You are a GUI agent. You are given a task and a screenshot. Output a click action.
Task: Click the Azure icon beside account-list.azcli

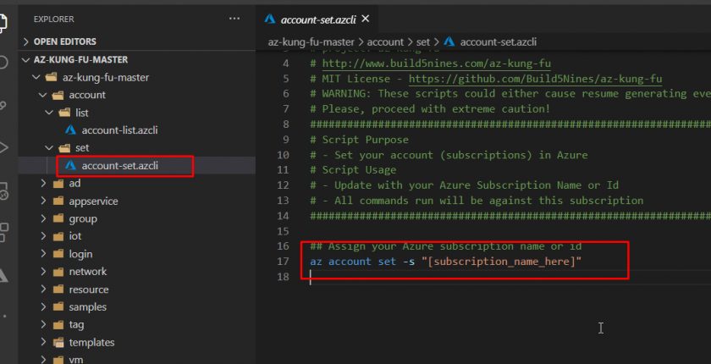click(x=71, y=130)
